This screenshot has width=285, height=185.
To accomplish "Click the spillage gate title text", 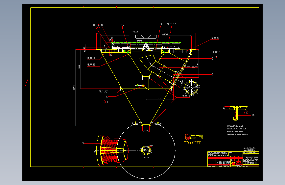I will click(252, 158).
